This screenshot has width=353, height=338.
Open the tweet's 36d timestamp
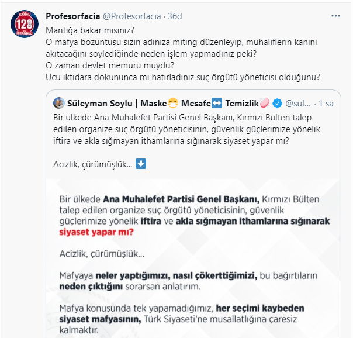(x=175, y=16)
